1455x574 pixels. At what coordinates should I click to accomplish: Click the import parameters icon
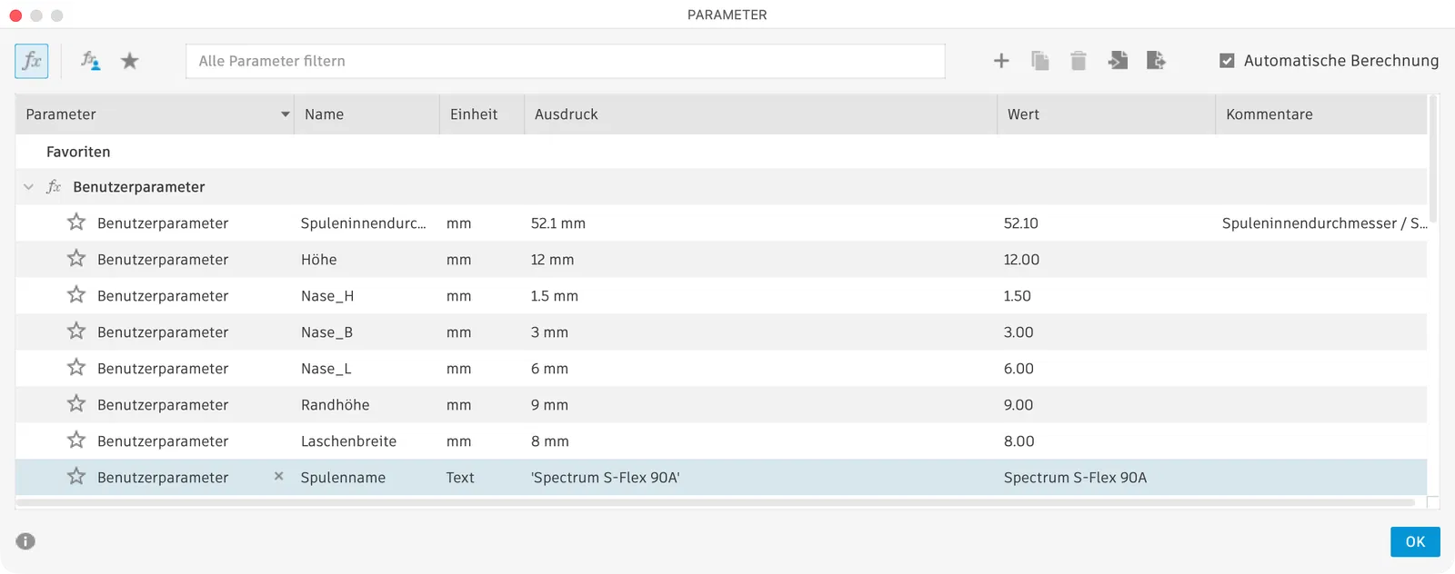tap(1118, 61)
